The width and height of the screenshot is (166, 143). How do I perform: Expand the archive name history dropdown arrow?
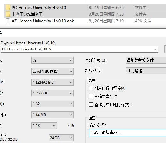click(155, 49)
